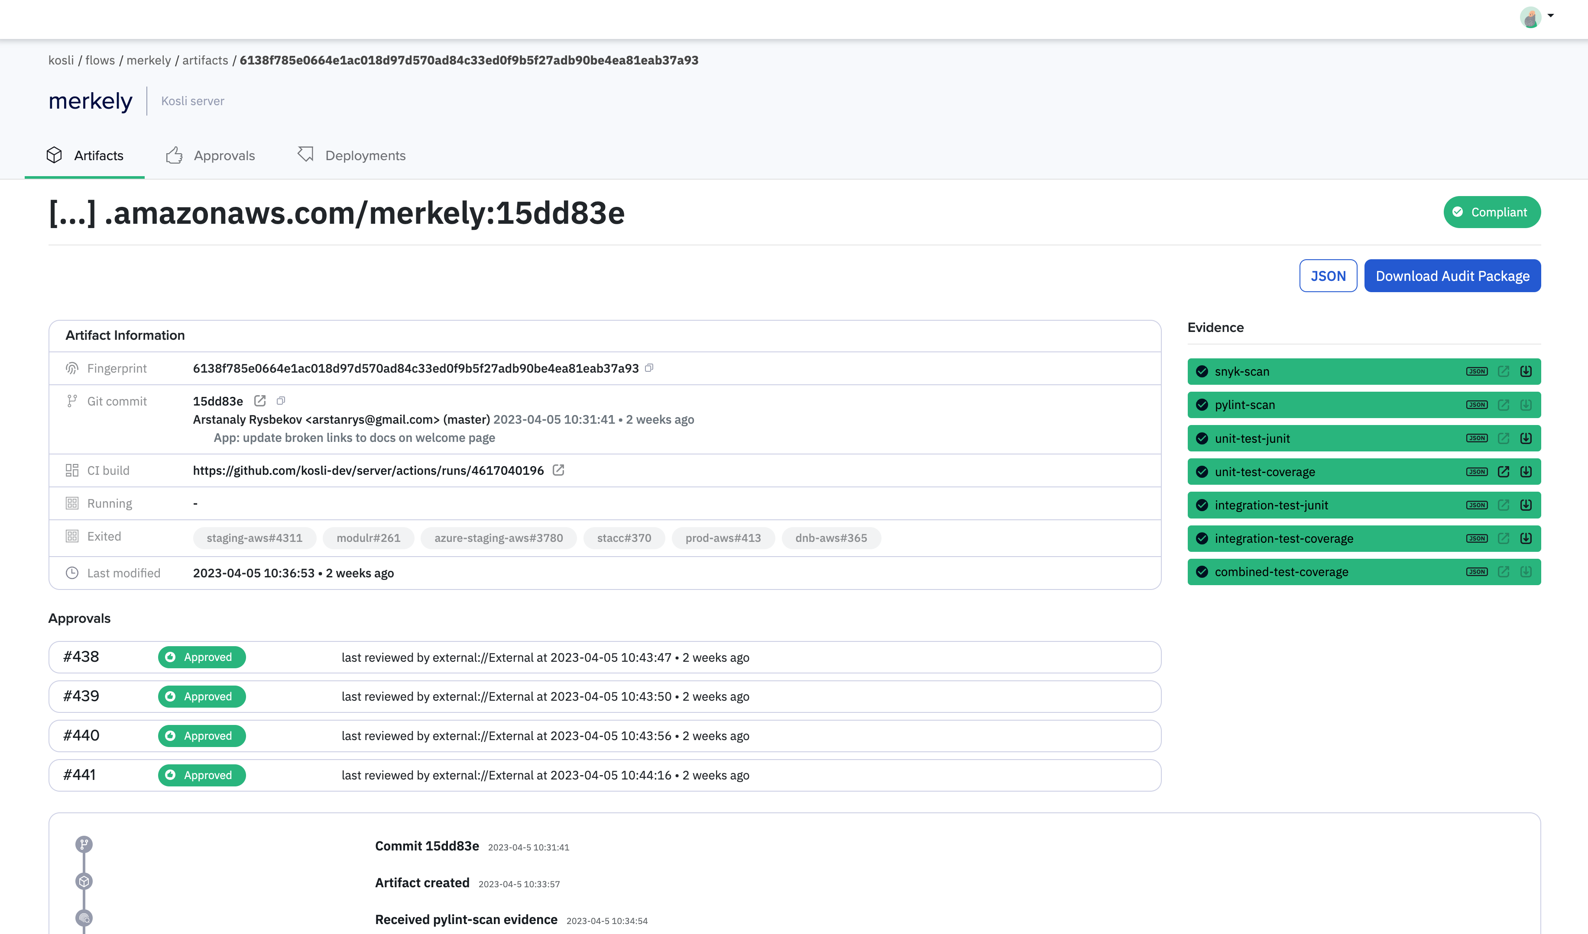Click Download Audit Package

1452,276
